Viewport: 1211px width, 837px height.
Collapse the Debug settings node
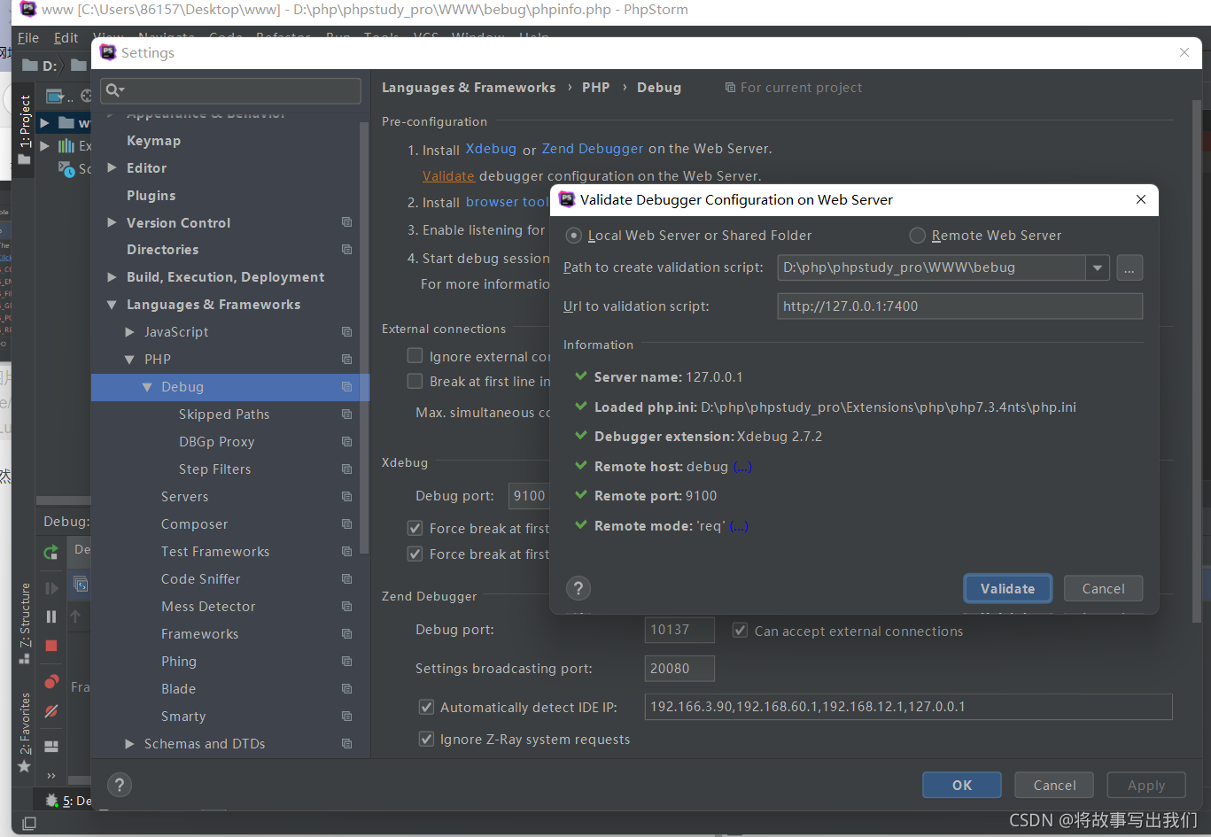coord(147,387)
